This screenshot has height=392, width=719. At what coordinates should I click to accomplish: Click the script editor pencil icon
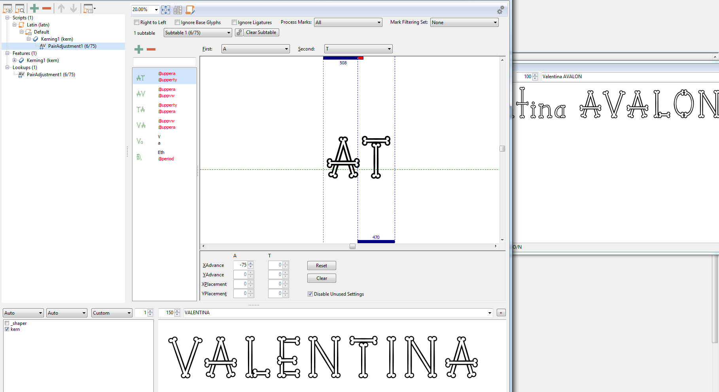pyautogui.click(x=190, y=10)
